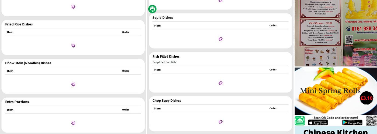The width and height of the screenshot is (377, 134).
Task: Click the Chinese Kitchen title banner
Action: click(x=336, y=131)
